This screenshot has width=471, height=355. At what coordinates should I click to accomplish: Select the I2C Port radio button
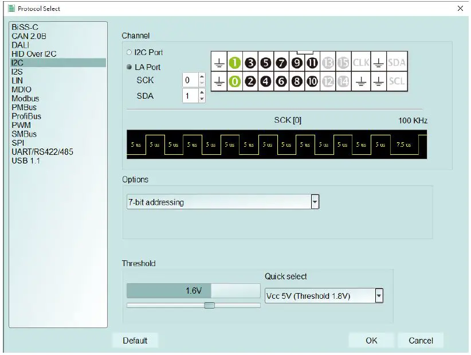coord(129,52)
